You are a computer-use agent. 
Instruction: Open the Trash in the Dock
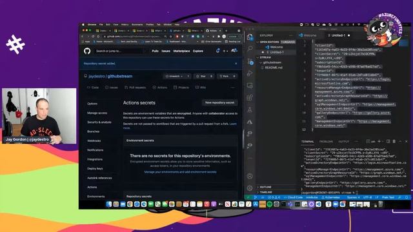pyautogui.click(x=381, y=204)
